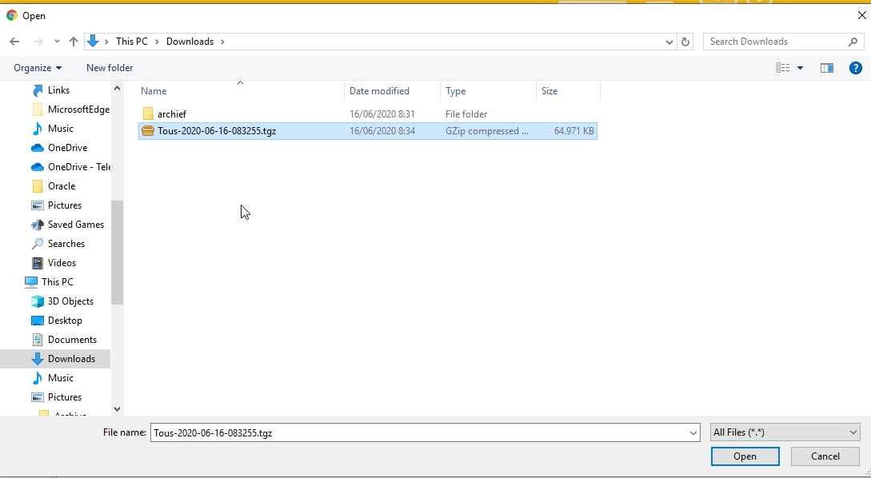
Task: Open Videos in the navigation pane
Action: (x=62, y=263)
